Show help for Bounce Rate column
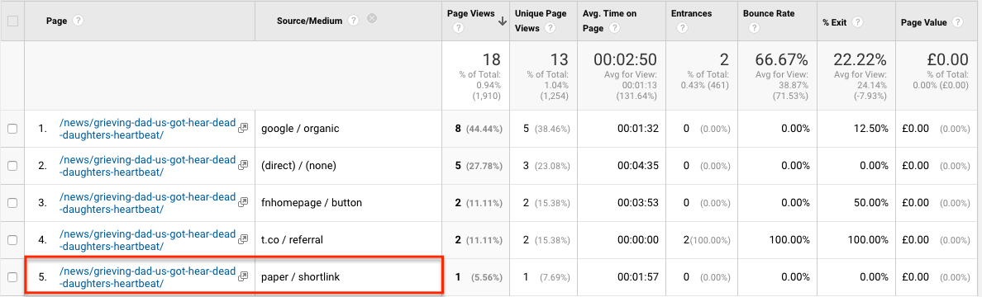The width and height of the screenshot is (982, 297). [x=753, y=27]
